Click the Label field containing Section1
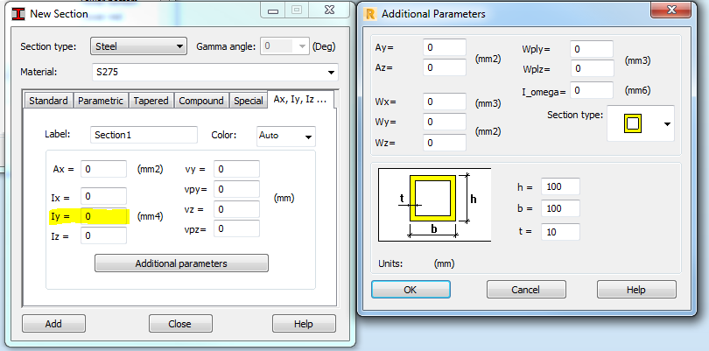Screen dimensions: 709x351 pyautogui.click(x=144, y=135)
